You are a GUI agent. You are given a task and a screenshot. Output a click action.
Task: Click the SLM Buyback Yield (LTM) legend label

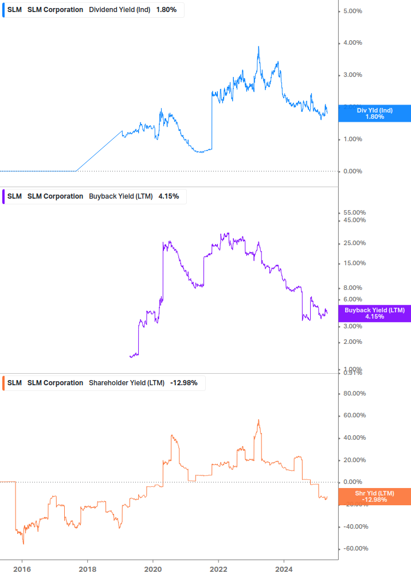95,196
